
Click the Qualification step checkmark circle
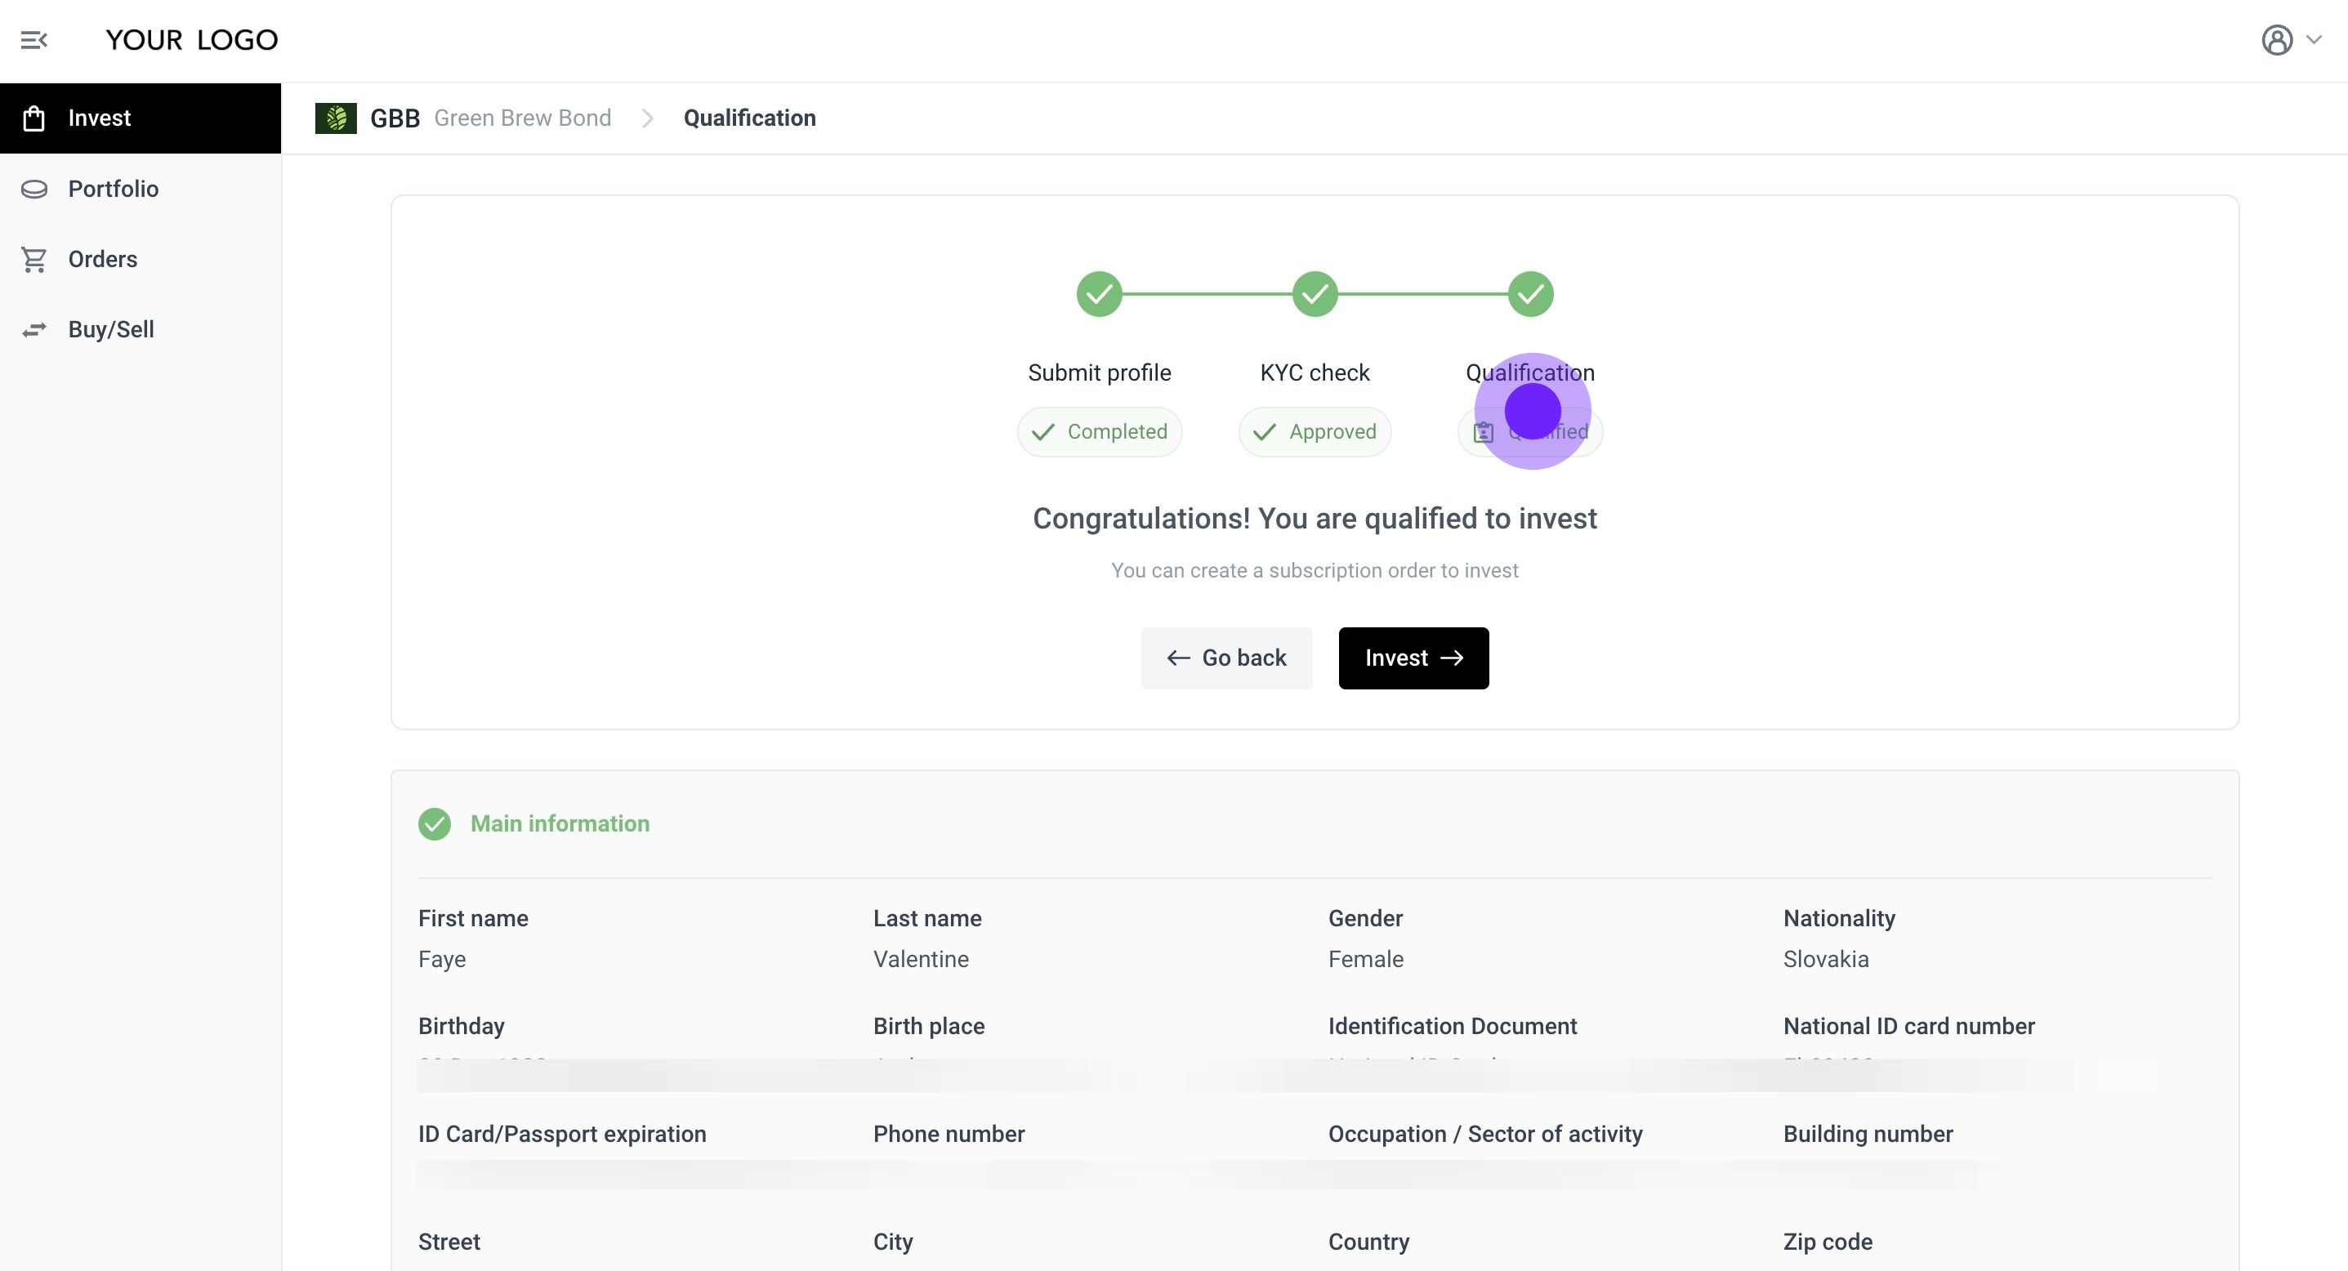pyautogui.click(x=1530, y=294)
